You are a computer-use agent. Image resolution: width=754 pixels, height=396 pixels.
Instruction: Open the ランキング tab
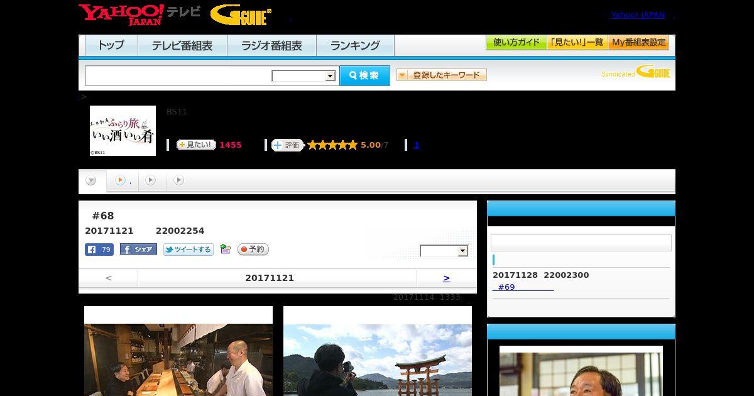355,46
